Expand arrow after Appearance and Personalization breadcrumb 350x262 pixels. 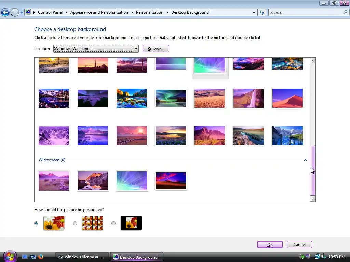132,13
